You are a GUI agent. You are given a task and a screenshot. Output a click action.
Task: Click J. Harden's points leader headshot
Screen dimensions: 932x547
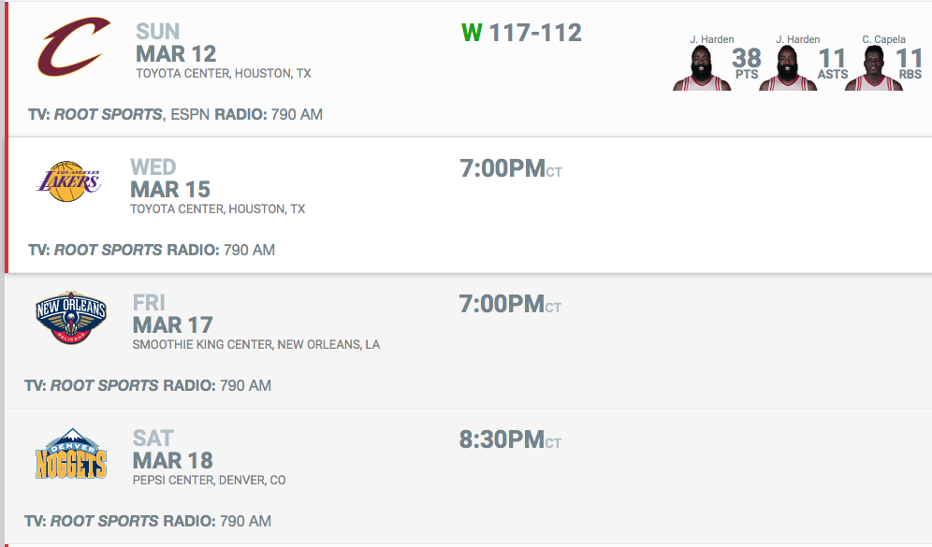[701, 69]
